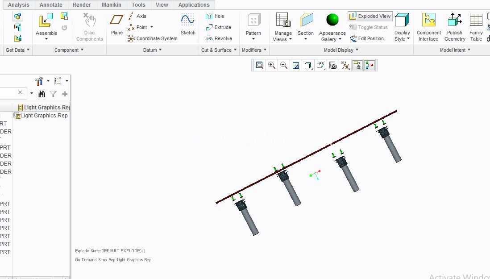Switch to the Analysis tab
Image resolution: width=490 pixels, height=279 pixels.
point(18,4)
